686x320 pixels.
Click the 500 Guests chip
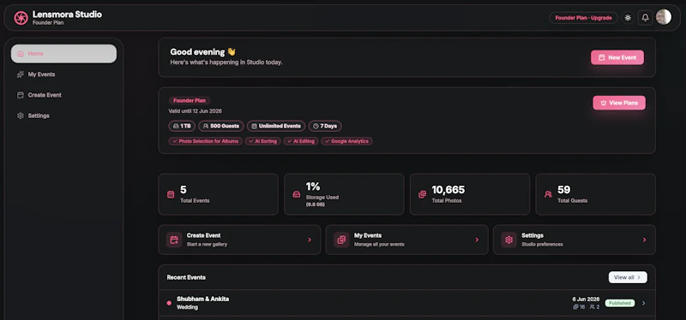pyautogui.click(x=221, y=126)
